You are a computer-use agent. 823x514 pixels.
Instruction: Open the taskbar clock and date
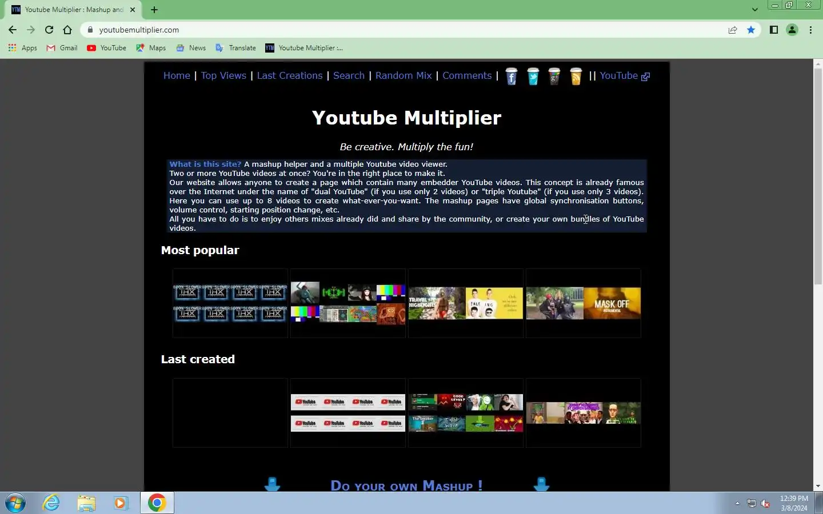tap(794, 503)
